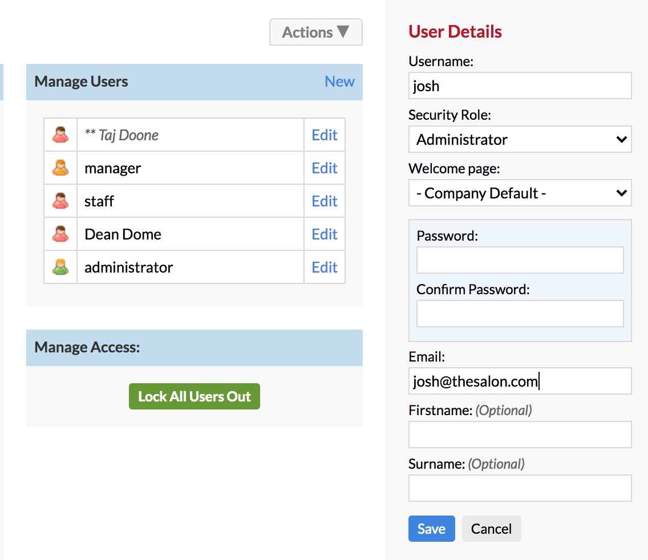
Task: Click the manager user avatar icon
Action: coord(60,168)
